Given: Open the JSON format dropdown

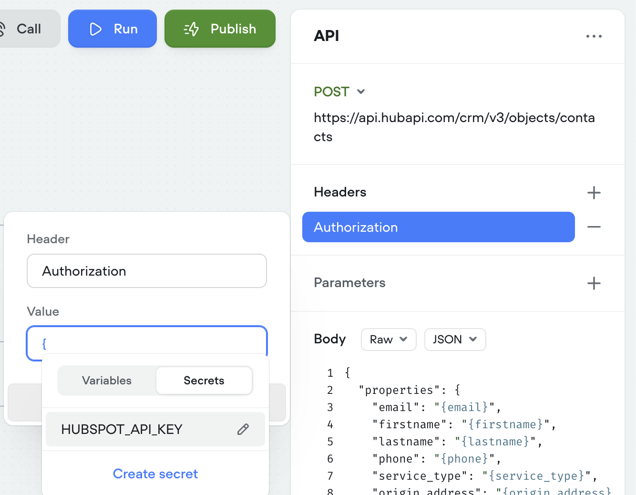Looking at the screenshot, I should pos(455,340).
